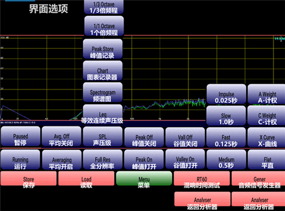Choose the SPL sound pressure level button
Viewport: 285px width, 211px height.
coord(103,136)
